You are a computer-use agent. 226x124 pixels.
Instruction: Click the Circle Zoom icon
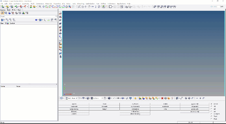point(82,7)
